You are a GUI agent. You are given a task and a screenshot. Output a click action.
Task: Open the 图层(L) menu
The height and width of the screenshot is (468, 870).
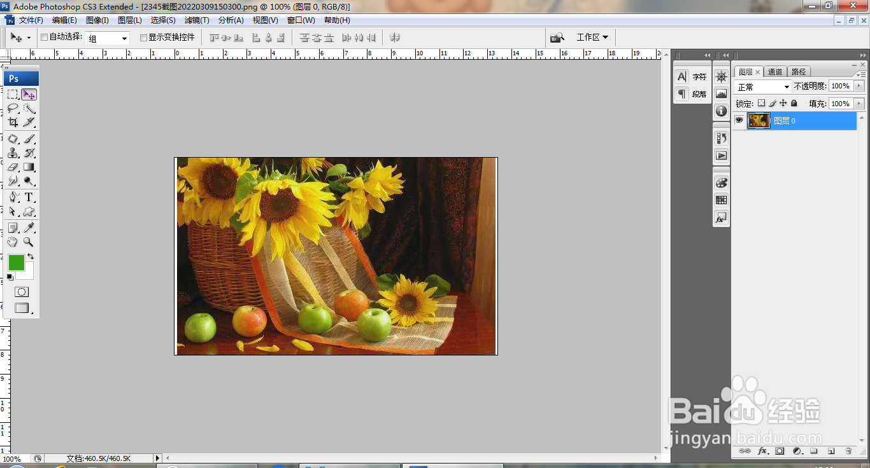130,20
